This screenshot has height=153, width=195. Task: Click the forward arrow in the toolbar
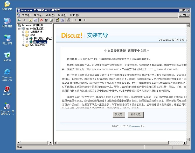[x=24, y=20]
